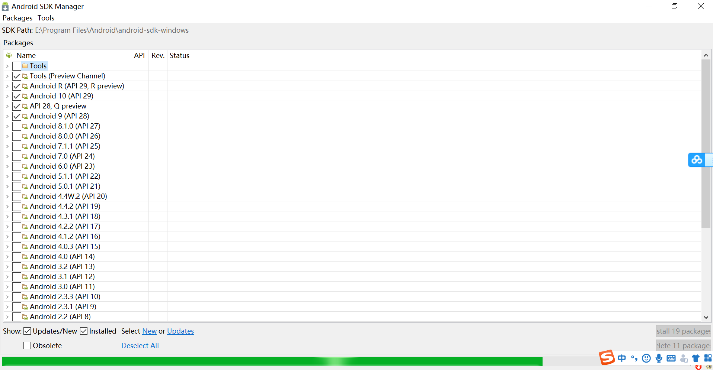Click the package icon for Android 2.2 (API 8)
Viewport: 713px width, 370px height.
pyautogui.click(x=25, y=317)
